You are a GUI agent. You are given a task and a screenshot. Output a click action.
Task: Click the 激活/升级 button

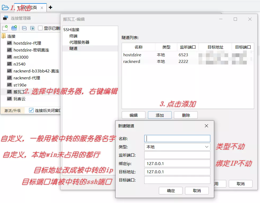pyautogui.click(x=13, y=111)
